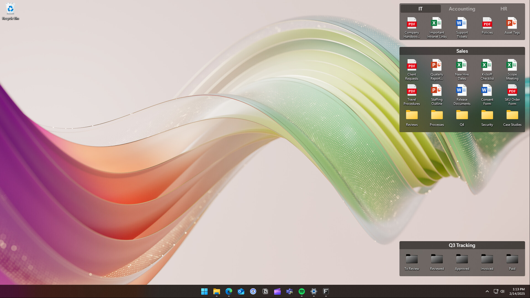Open the Case Studies folder

coord(512,116)
